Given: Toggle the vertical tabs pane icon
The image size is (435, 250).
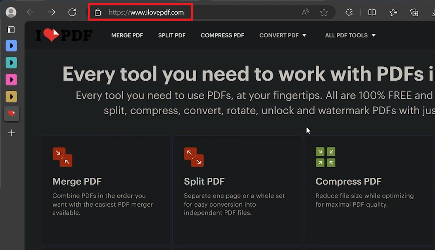Looking at the screenshot, I should (x=11, y=29).
